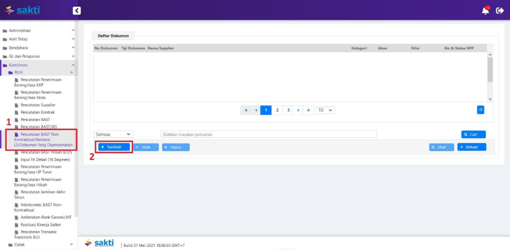Click the Keluar button
Viewport: 510px width, 250px height.
pyautogui.click(x=471, y=147)
